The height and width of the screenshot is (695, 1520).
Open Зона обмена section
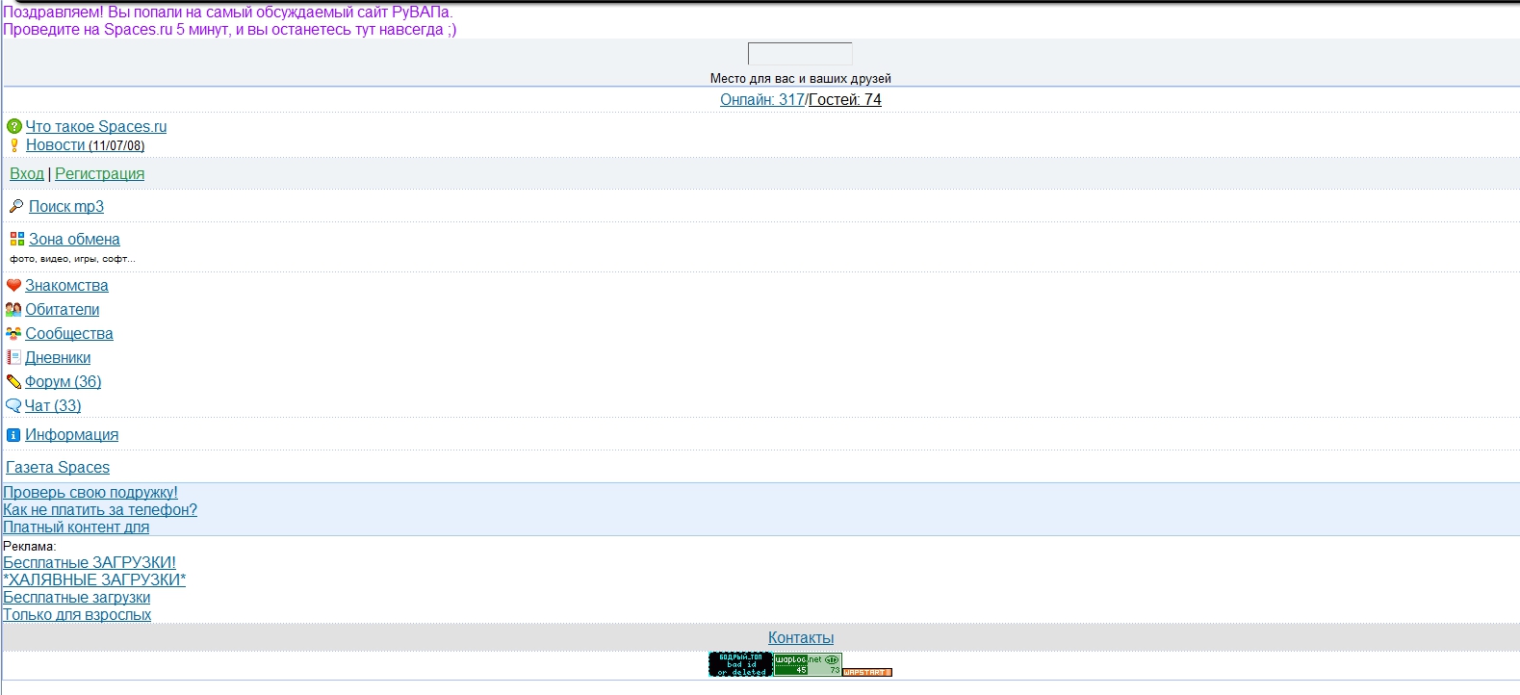pyautogui.click(x=74, y=239)
